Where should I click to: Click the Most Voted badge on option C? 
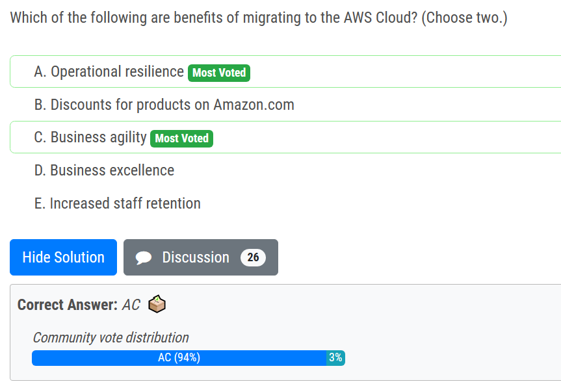[181, 138]
